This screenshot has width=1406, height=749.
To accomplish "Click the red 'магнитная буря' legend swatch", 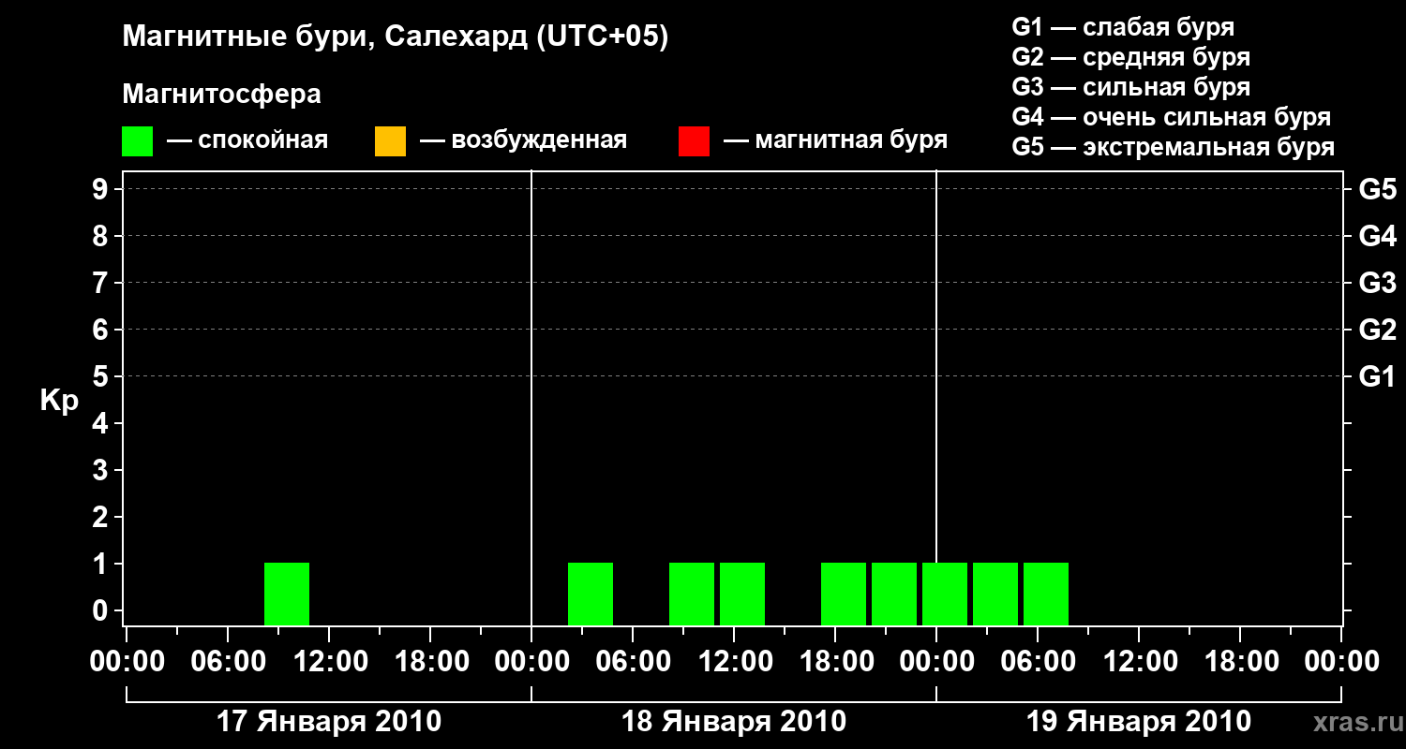I will click(x=694, y=141).
